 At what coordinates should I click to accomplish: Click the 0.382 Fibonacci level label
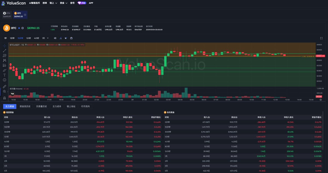308,56
